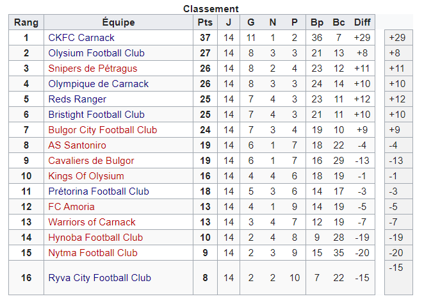The width and height of the screenshot is (424, 308).
Task: Open the Bristight Football Club link
Action: tap(96, 115)
